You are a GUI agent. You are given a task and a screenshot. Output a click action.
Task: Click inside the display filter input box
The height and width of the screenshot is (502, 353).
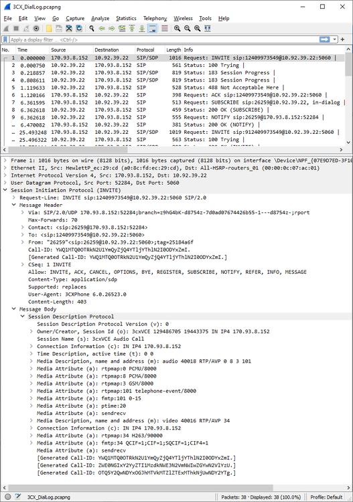click(x=163, y=39)
